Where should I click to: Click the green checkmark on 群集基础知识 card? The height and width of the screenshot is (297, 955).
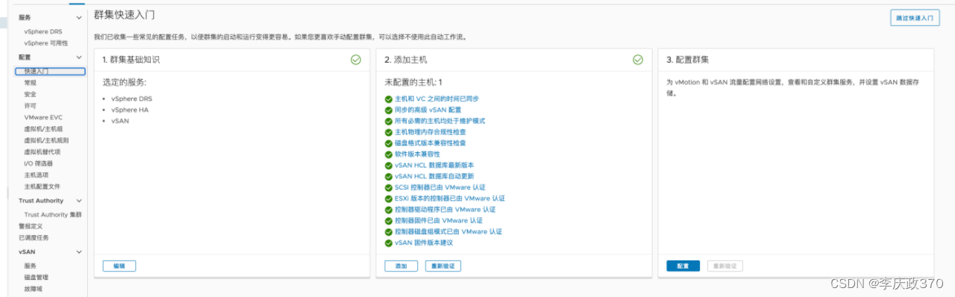356,60
